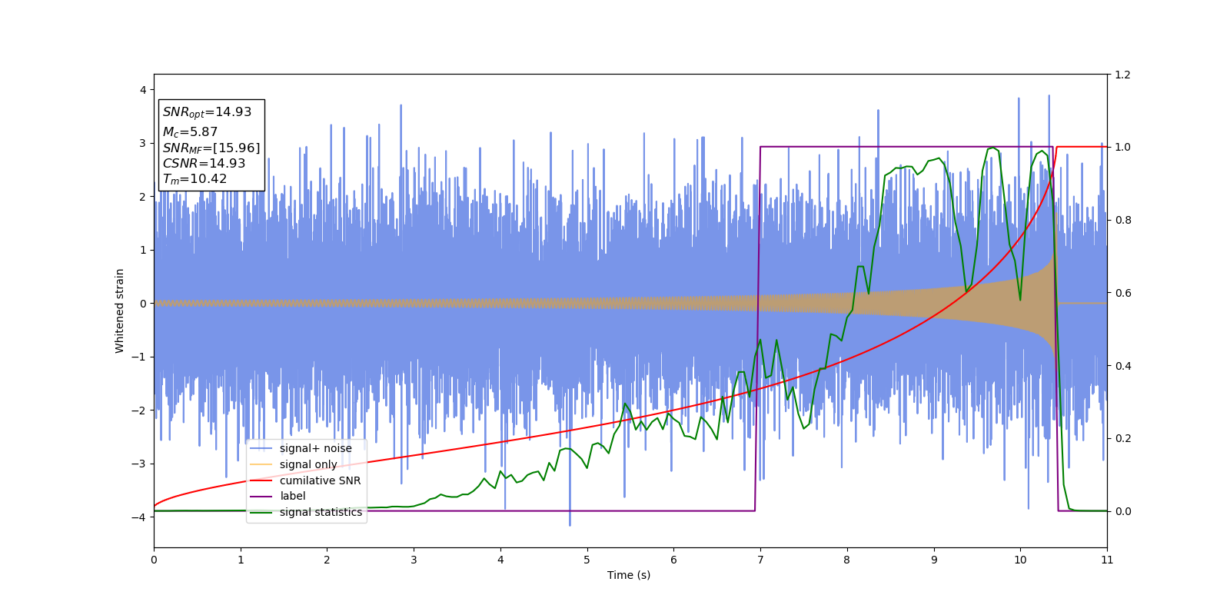Click the 'Whitened strain' y-axis label
1230x615 pixels.
[120, 311]
